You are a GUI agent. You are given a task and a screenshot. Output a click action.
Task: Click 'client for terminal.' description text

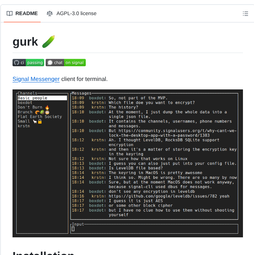pos(84,79)
